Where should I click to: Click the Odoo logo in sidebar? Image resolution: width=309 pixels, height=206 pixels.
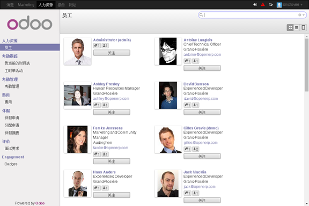pos(30,23)
